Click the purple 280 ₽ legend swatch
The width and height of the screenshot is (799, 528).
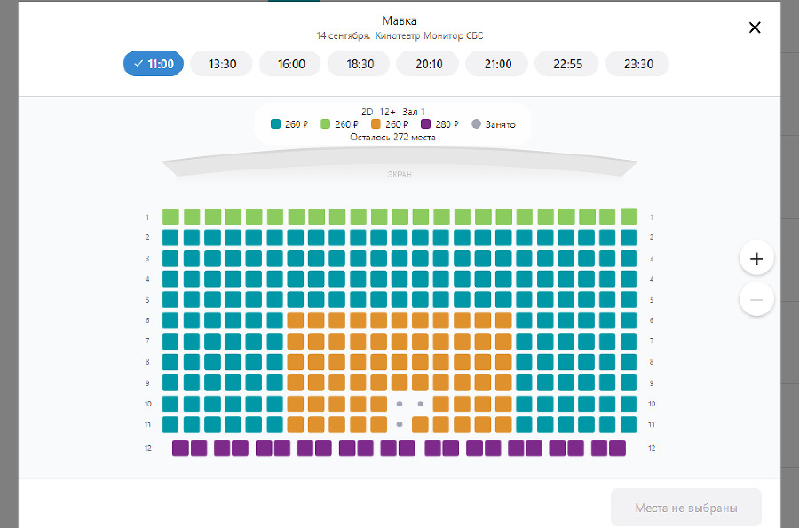point(426,124)
